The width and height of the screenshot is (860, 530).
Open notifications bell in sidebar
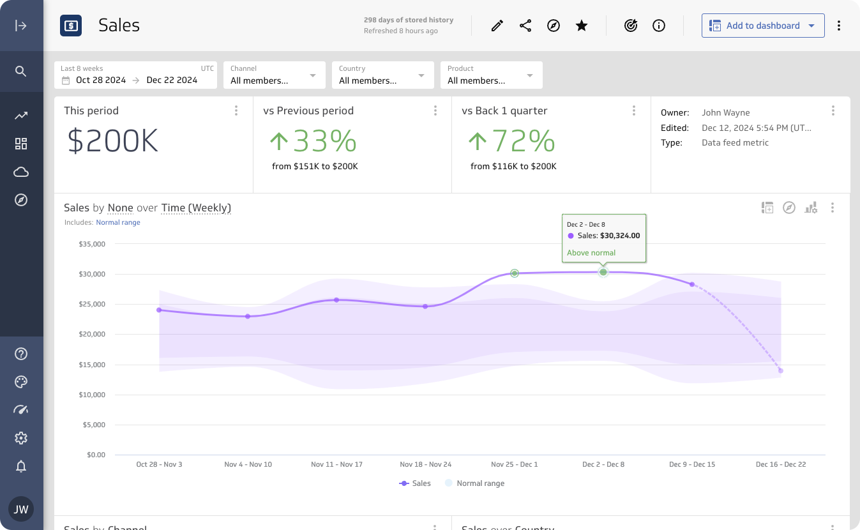point(21,467)
